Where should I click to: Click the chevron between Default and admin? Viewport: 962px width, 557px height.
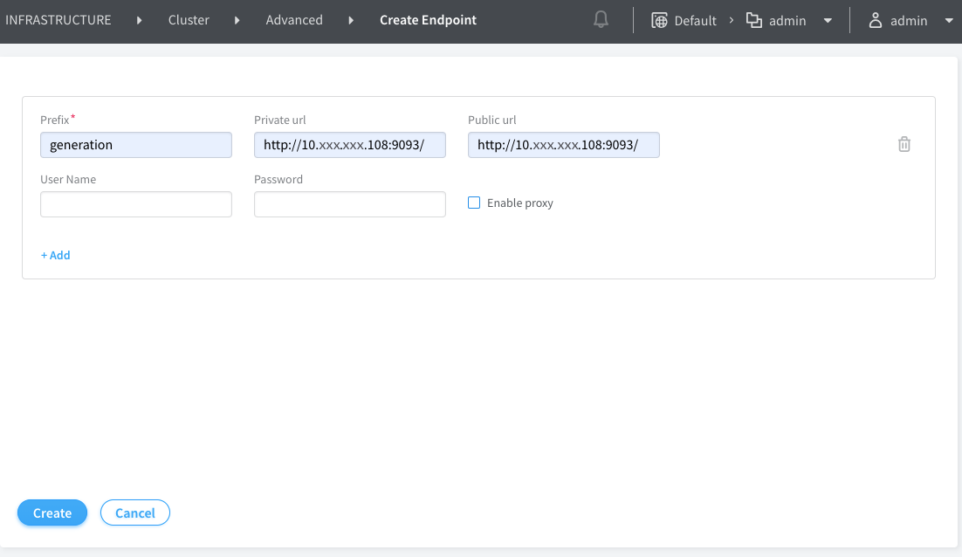[732, 20]
